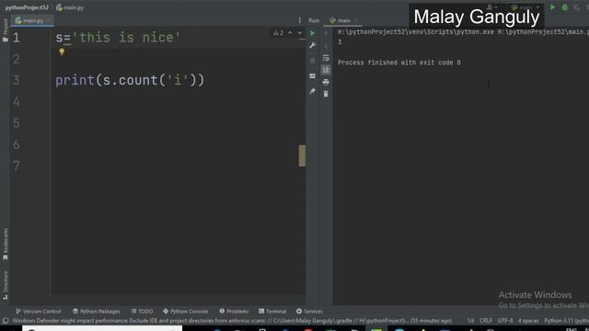Click the Stop process square icon

coord(312,61)
